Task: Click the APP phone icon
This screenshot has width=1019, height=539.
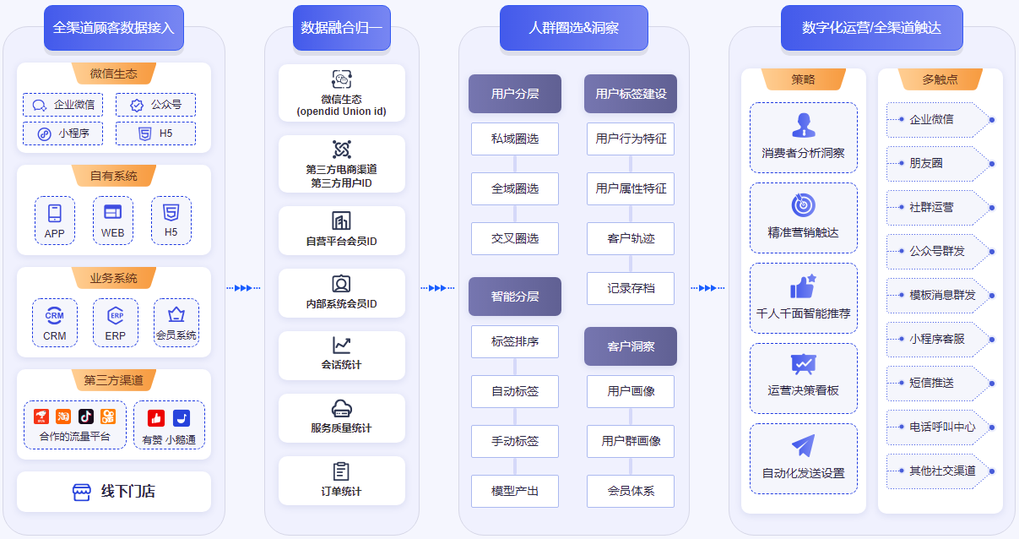Action: 55,213
